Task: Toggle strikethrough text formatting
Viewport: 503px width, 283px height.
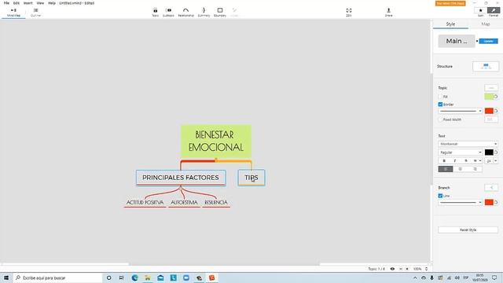Action: click(x=466, y=160)
